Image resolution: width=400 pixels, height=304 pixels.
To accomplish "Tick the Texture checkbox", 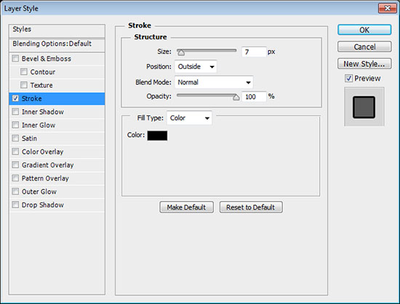I will pyautogui.click(x=24, y=85).
